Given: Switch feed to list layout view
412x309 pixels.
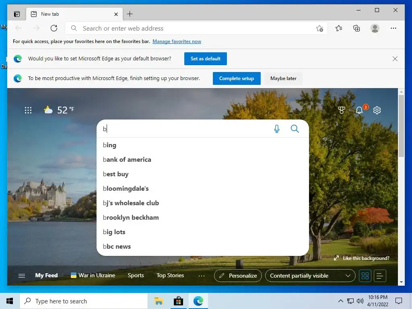Looking at the screenshot, I should pyautogui.click(x=380, y=276).
